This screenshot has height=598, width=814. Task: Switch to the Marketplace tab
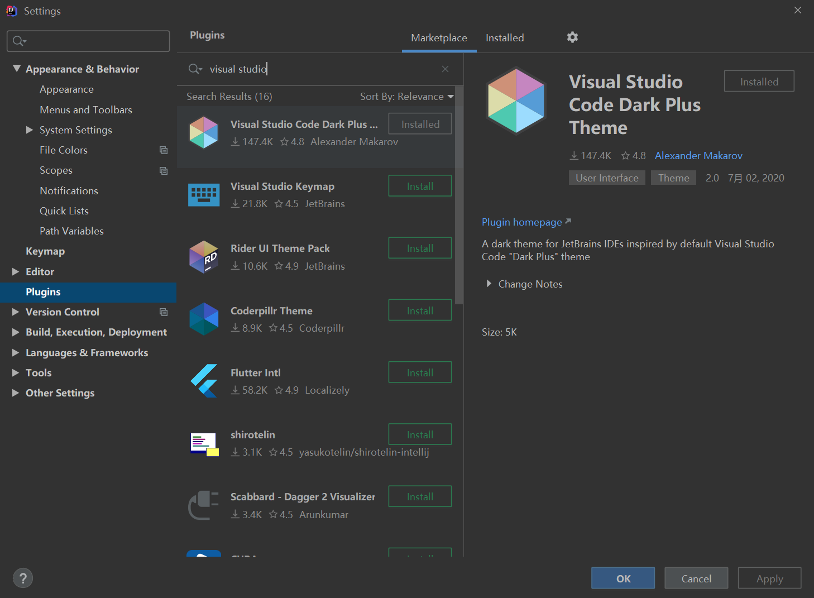[x=439, y=38]
